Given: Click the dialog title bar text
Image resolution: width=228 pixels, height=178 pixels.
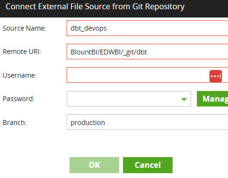Looking at the screenshot, I should [x=95, y=7].
